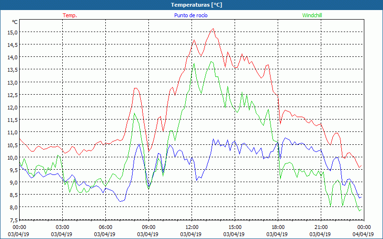
Task: Click the '9,5' y-axis value
Action: point(14,170)
